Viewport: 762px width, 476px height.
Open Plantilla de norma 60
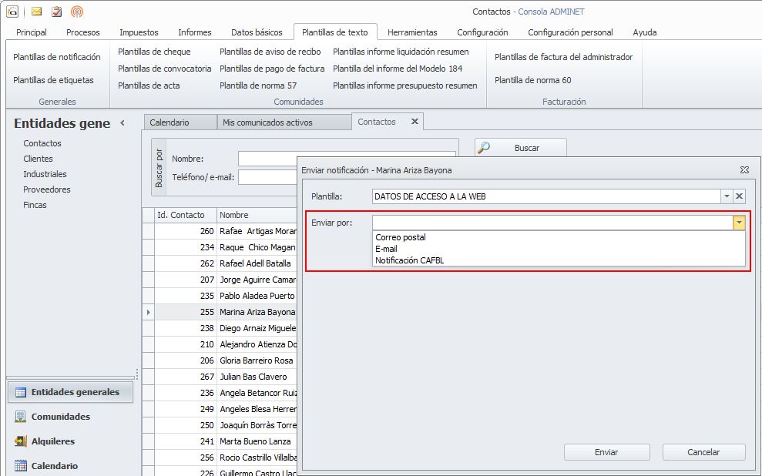533,80
